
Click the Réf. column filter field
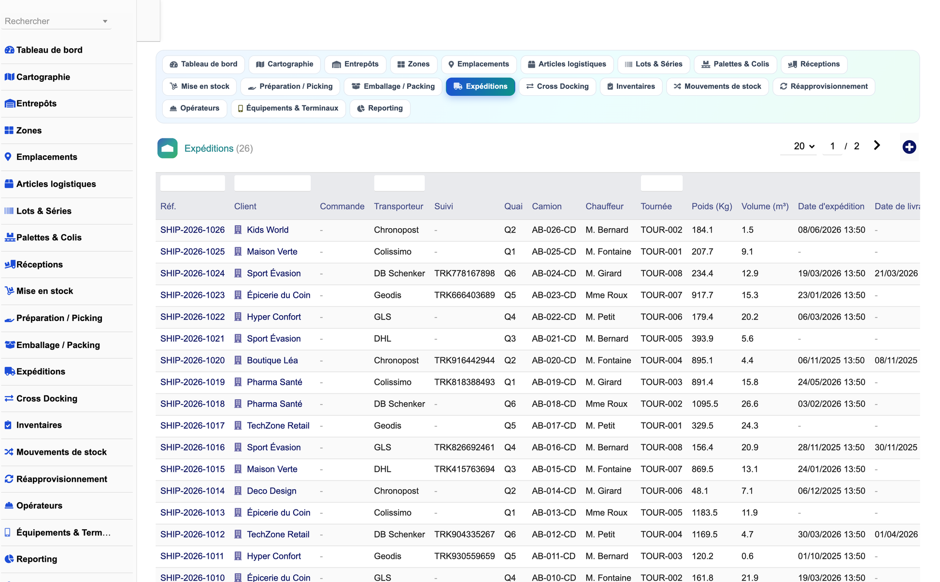(192, 183)
